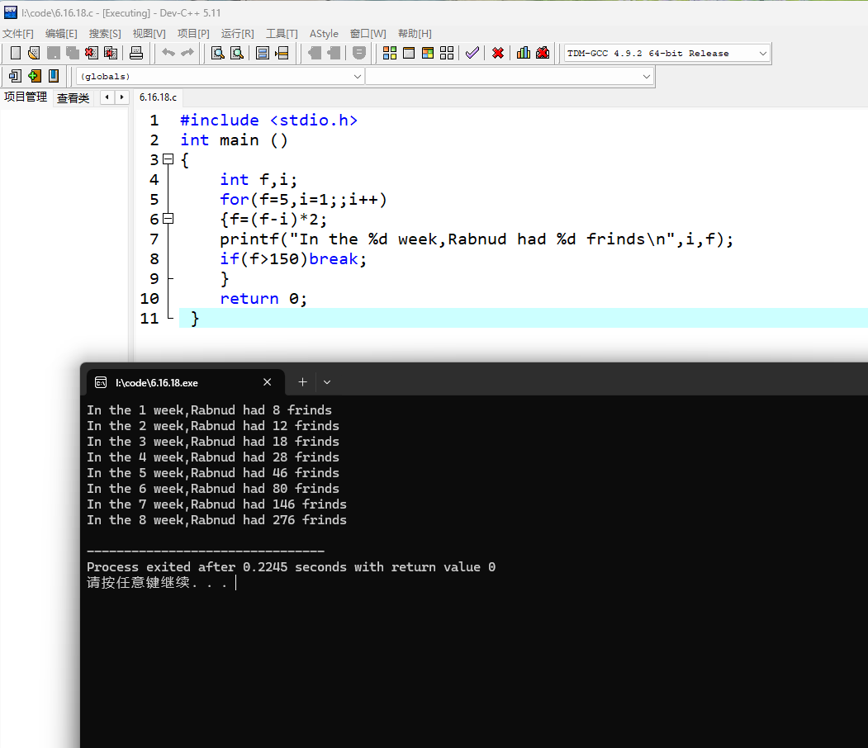Click the first icon in second toolbar row
The image size is (868, 748).
(16, 76)
